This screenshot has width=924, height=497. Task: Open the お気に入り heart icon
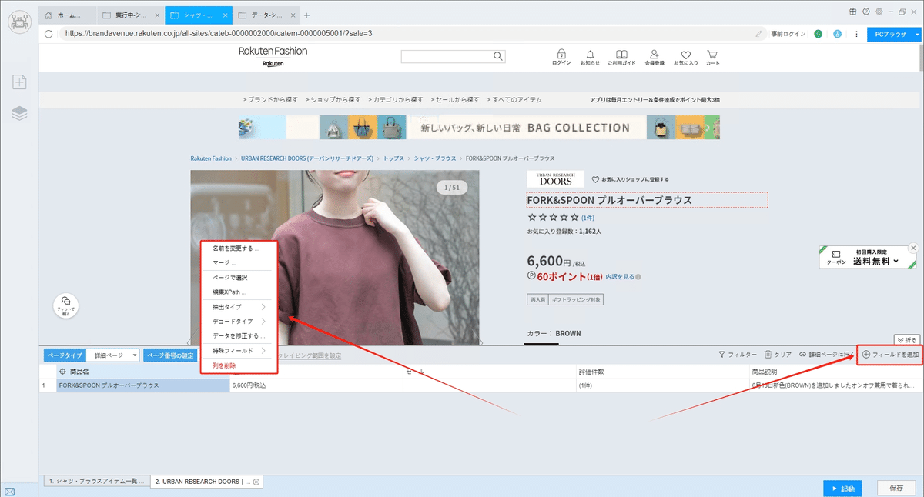pos(685,58)
